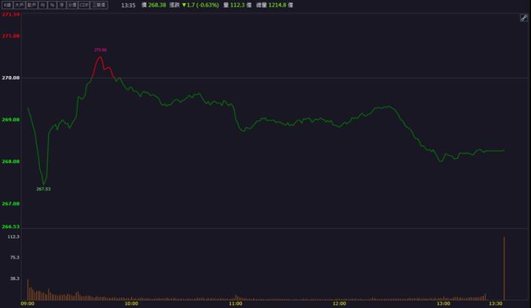Screen dimensions: 531x308
Task: Click the tall volume bar at 13:30
Action: [x=504, y=268]
